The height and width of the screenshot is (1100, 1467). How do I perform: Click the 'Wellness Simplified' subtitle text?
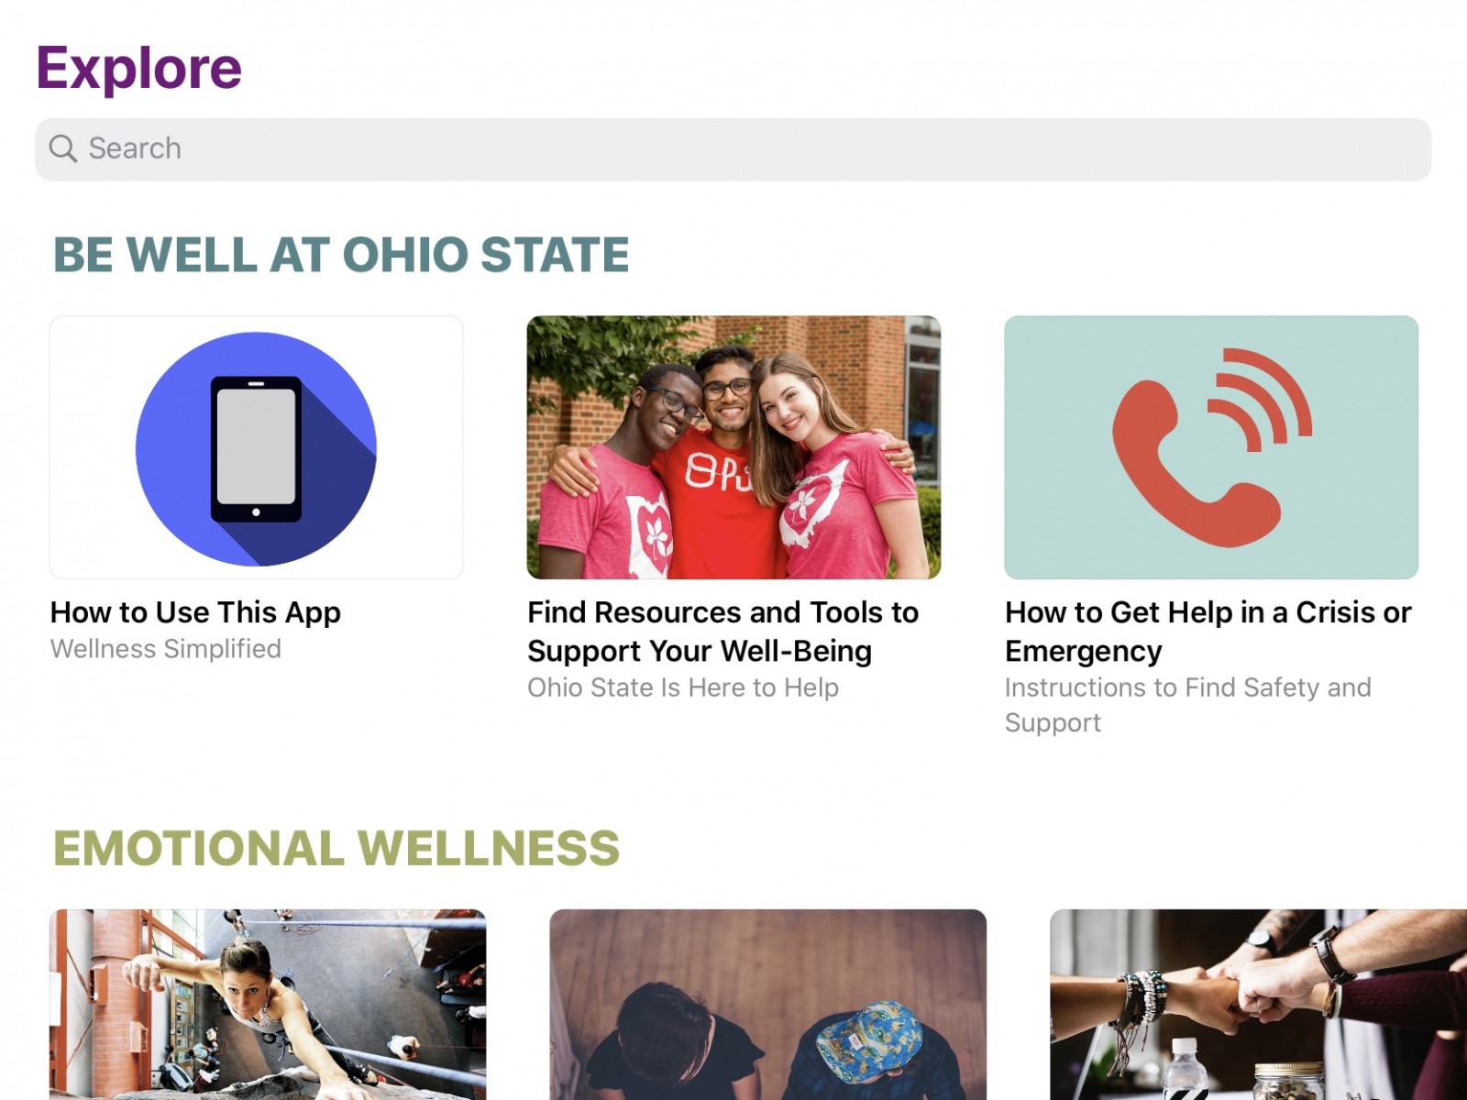tap(166, 649)
